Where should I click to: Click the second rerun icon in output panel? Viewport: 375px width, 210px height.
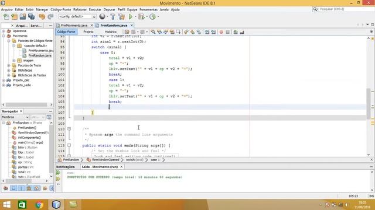(58, 178)
